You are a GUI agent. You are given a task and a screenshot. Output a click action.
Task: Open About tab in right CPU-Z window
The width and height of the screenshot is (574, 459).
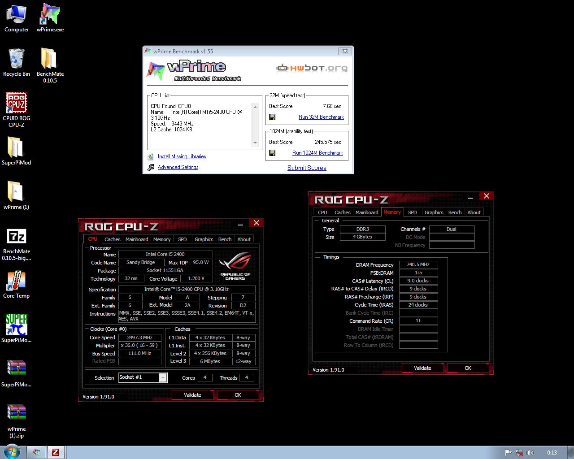474,212
